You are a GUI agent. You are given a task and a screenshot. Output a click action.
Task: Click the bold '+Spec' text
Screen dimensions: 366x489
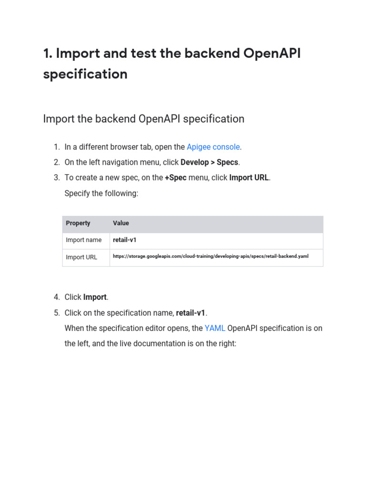pos(175,178)
